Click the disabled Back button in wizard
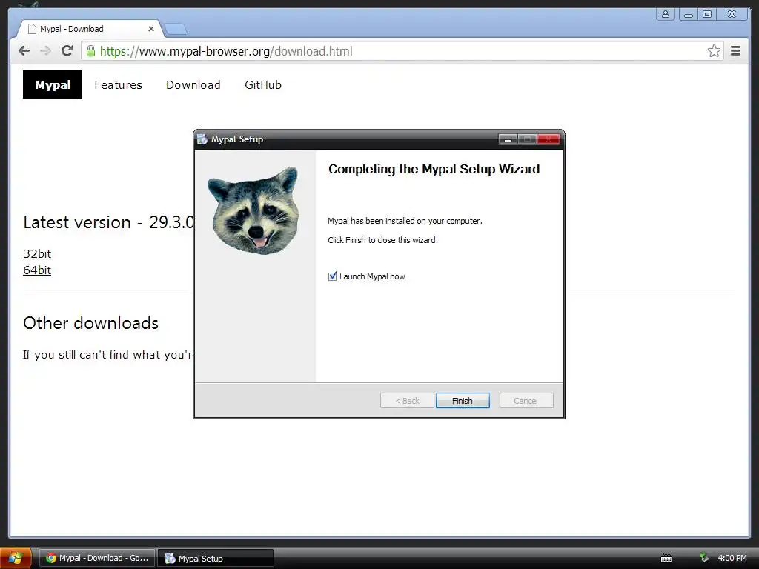 click(x=407, y=401)
